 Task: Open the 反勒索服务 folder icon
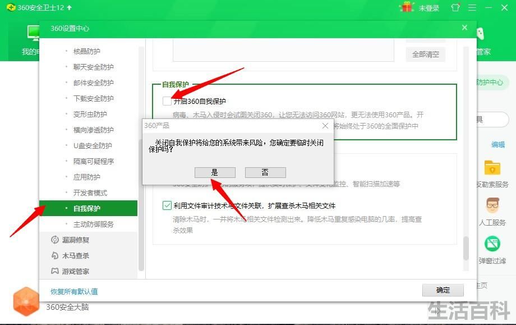coord(492,168)
